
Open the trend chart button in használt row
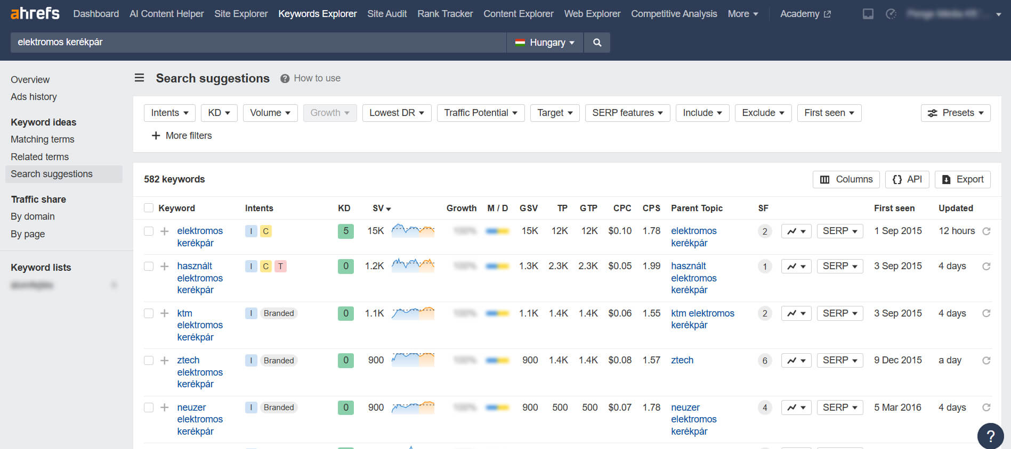[x=796, y=266]
